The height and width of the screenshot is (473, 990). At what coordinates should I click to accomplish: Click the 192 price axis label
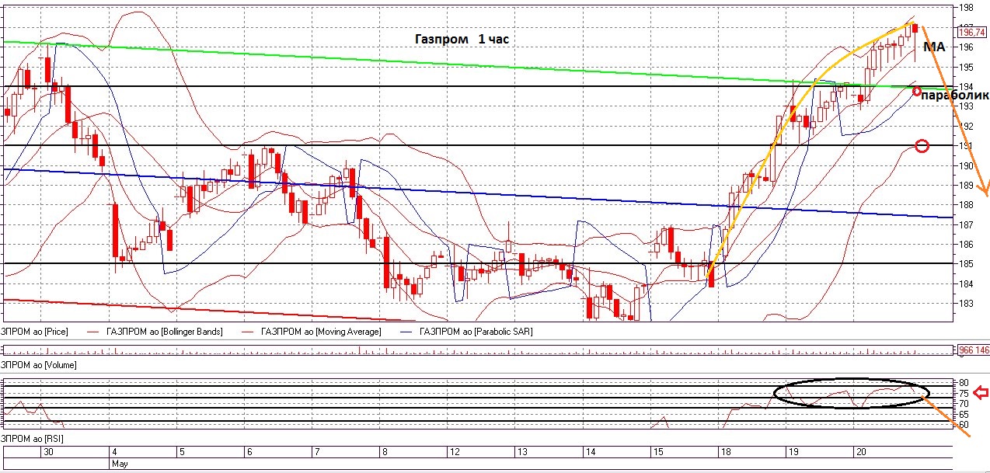tap(967, 127)
